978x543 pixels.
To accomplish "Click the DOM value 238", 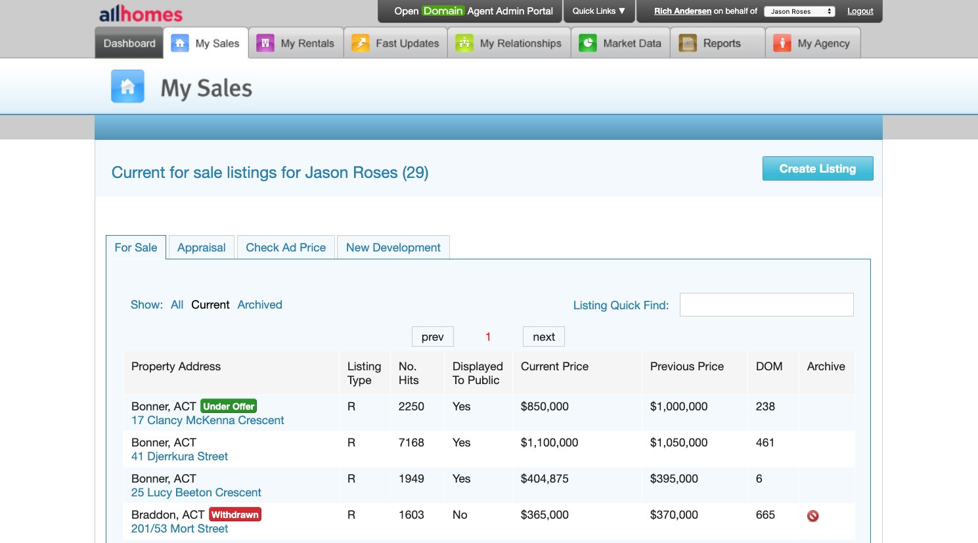I will coord(765,406).
